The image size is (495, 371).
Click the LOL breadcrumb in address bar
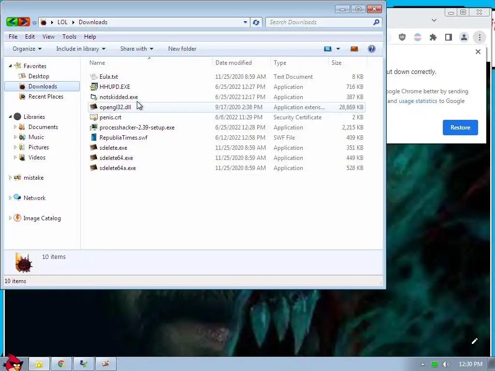pyautogui.click(x=62, y=22)
